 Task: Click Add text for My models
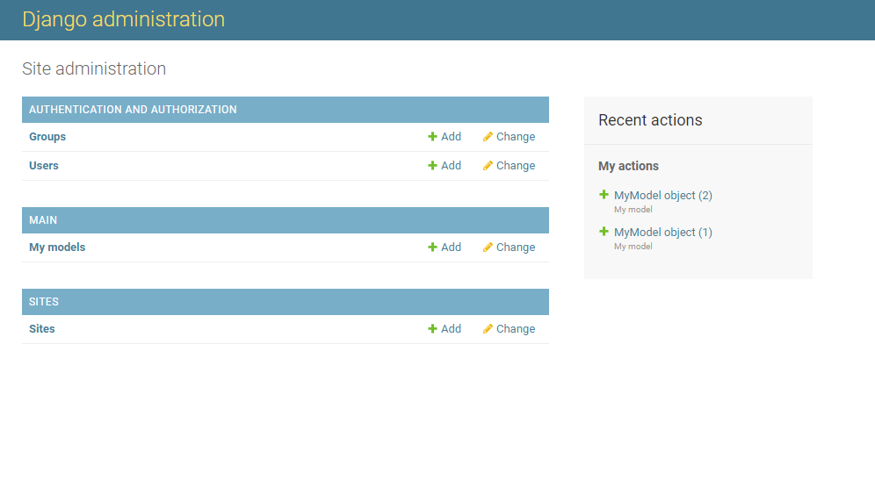(x=451, y=247)
